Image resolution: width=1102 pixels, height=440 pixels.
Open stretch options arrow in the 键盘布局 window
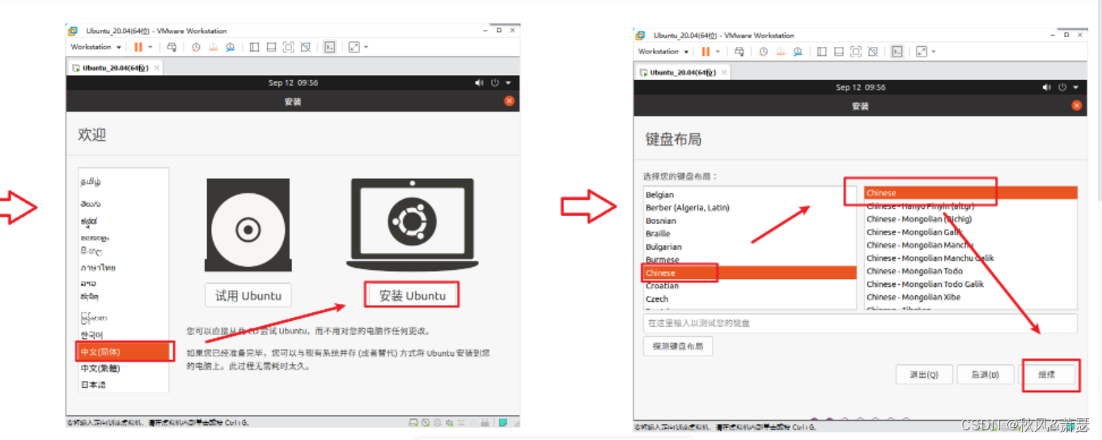[x=933, y=52]
